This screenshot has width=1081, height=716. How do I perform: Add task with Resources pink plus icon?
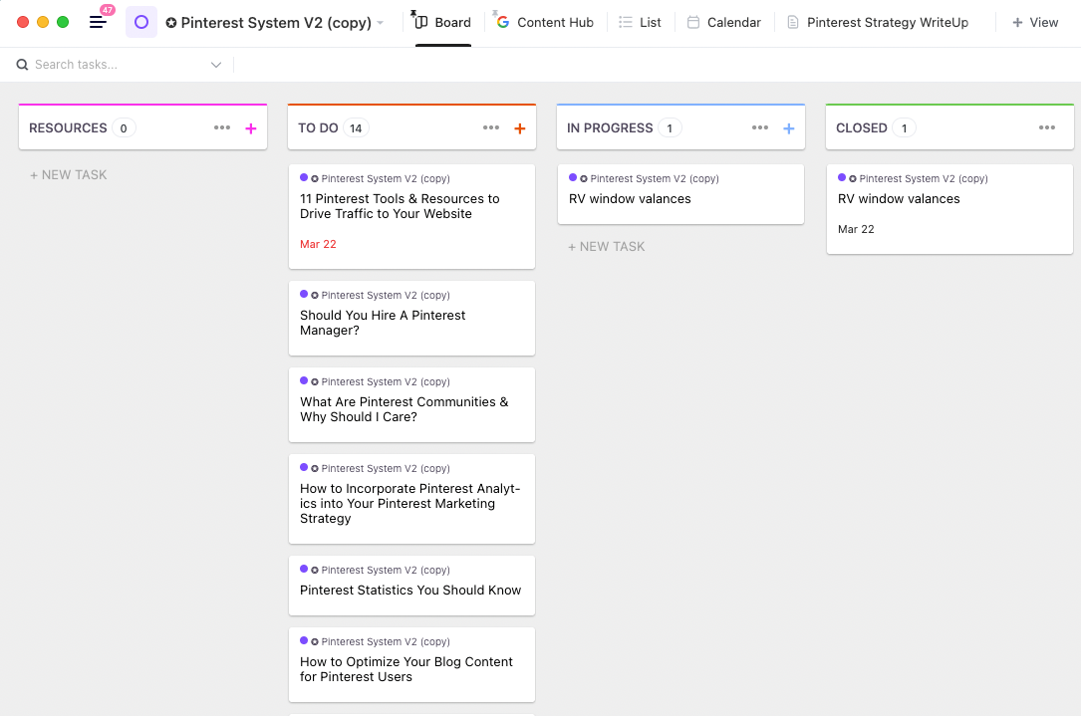(251, 128)
